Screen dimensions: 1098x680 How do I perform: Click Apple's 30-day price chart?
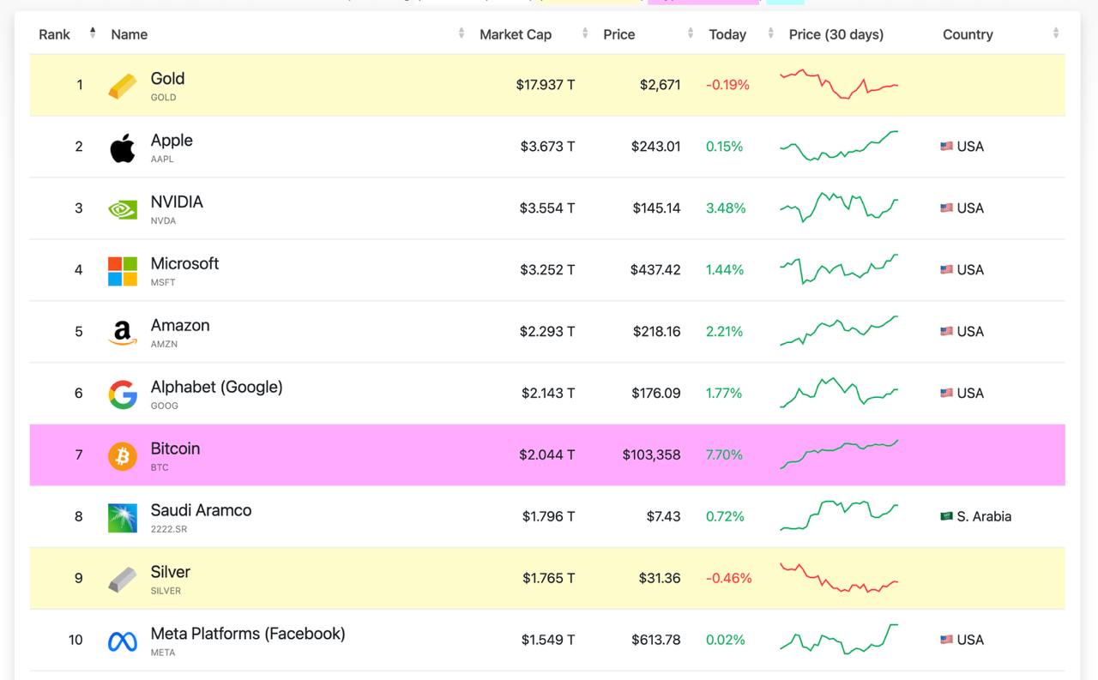(839, 146)
